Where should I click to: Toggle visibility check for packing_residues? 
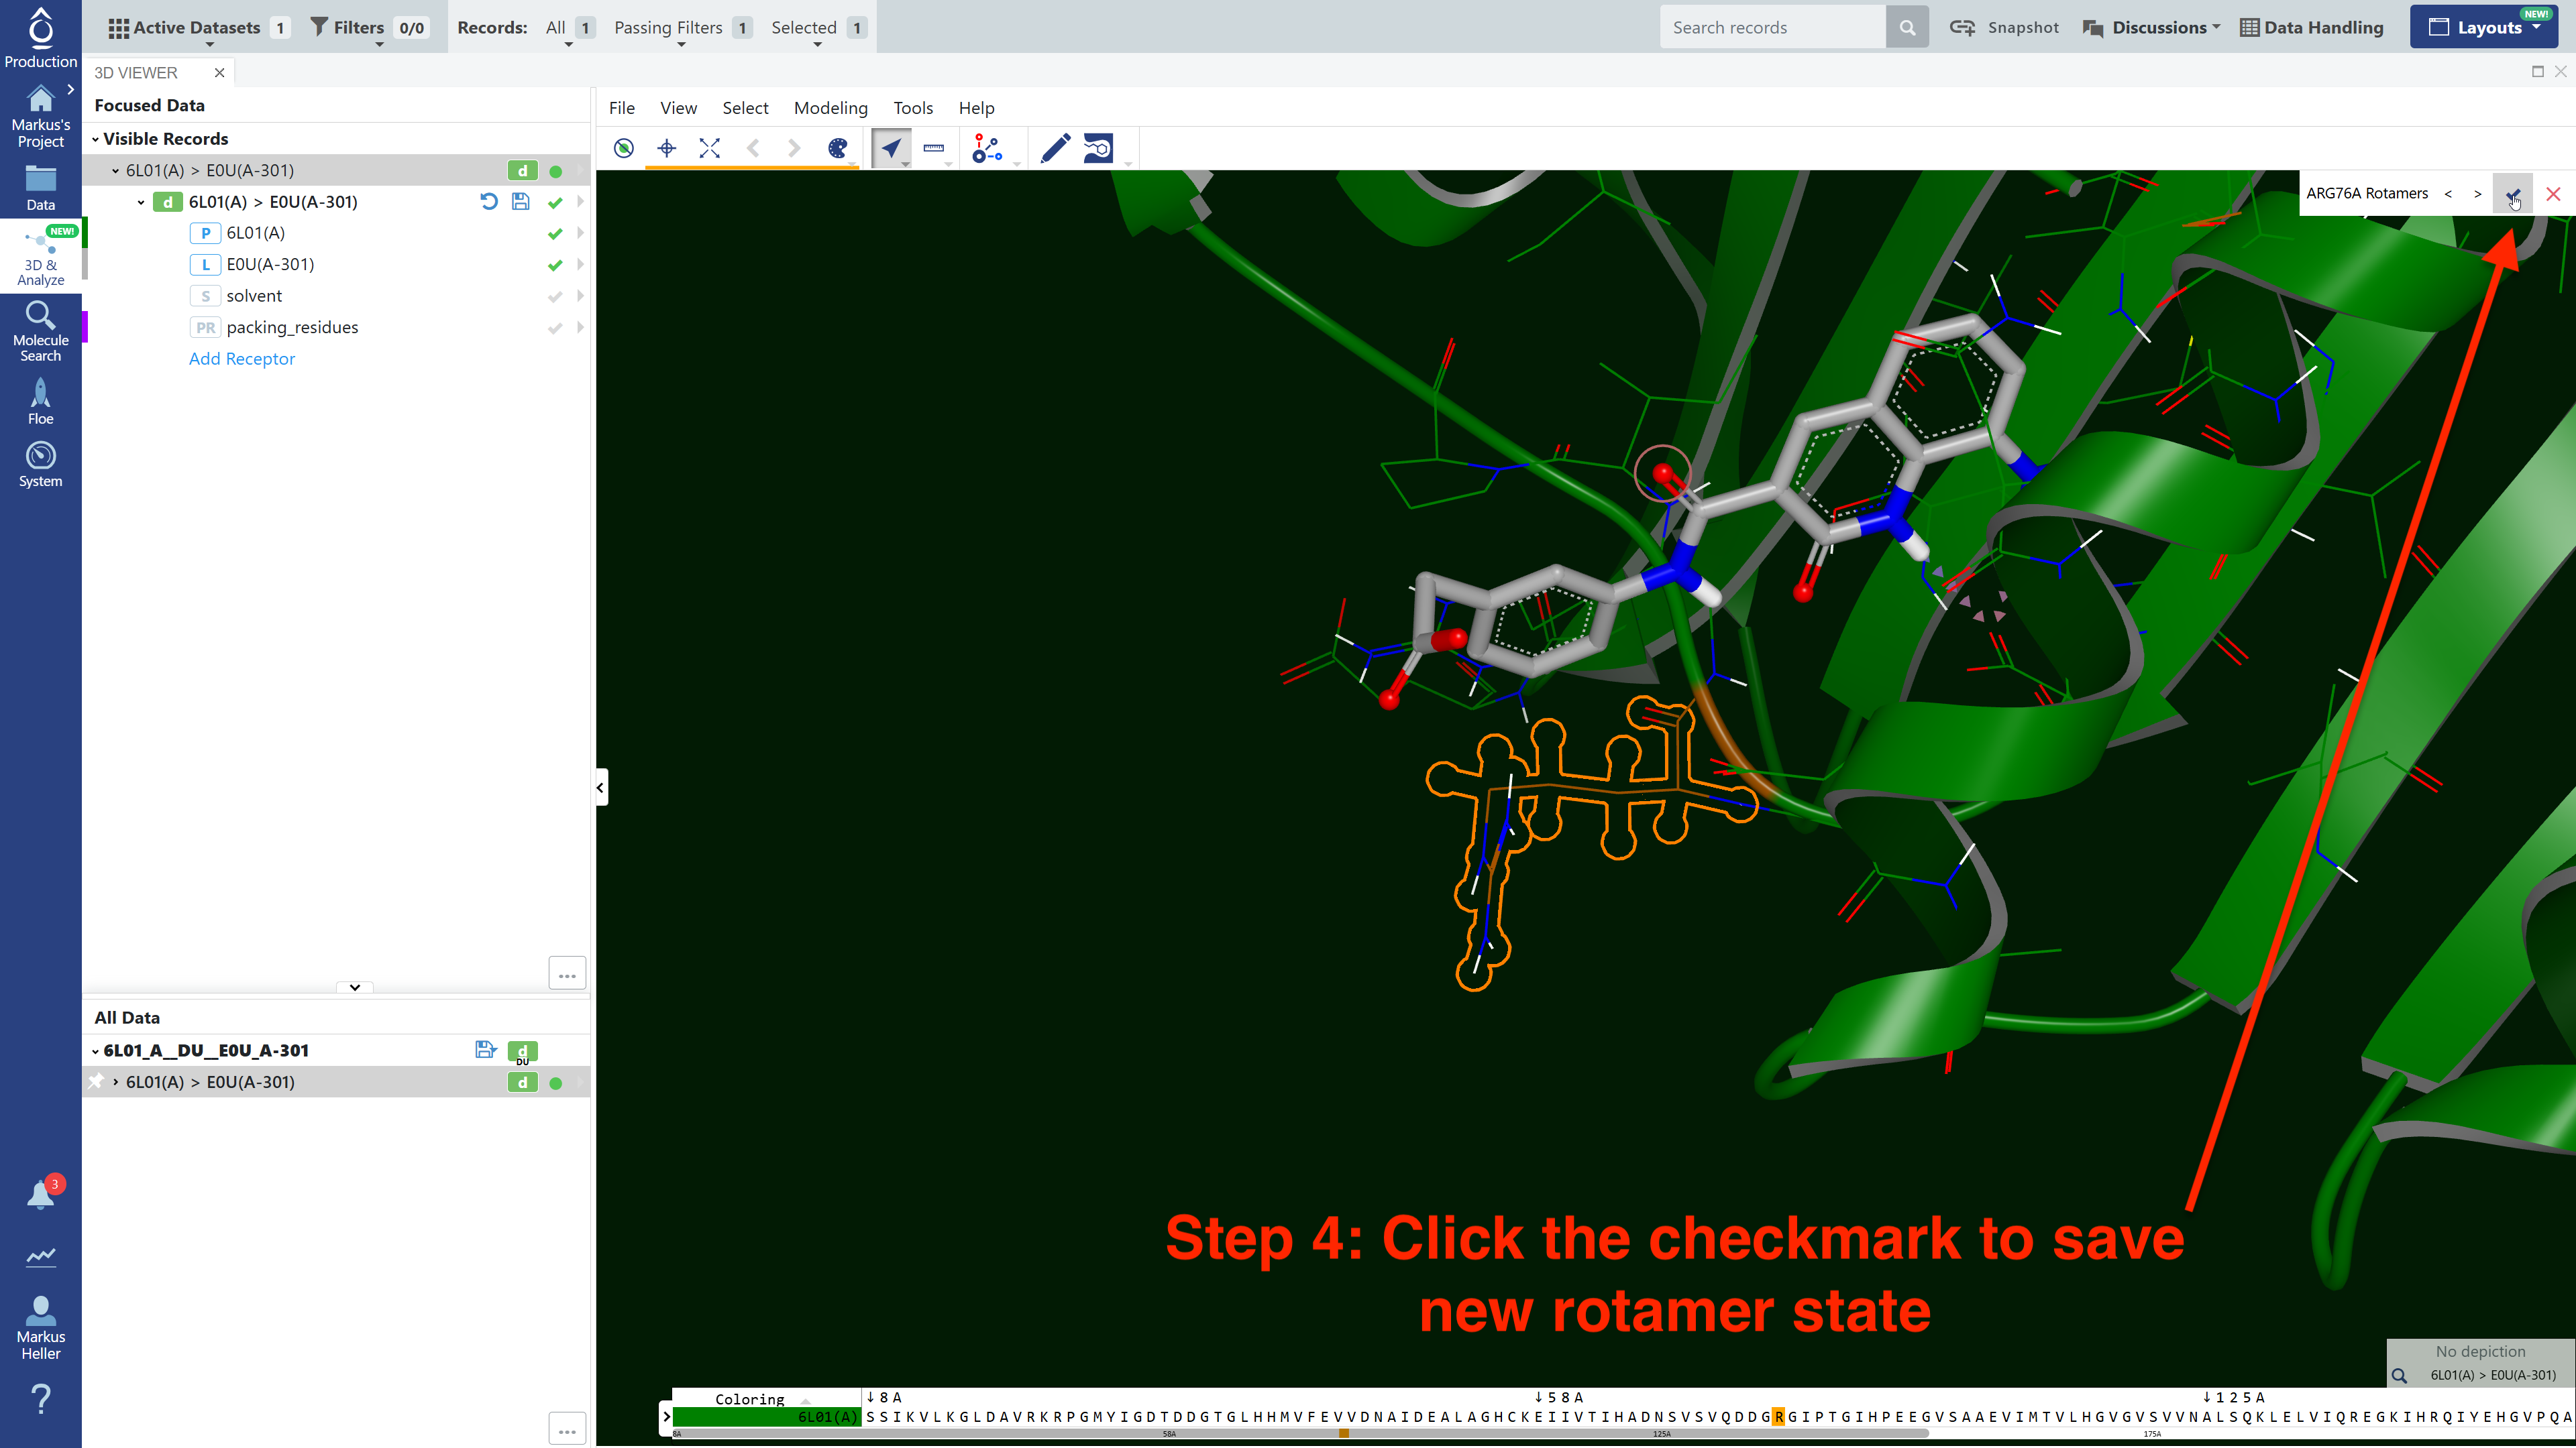555,328
